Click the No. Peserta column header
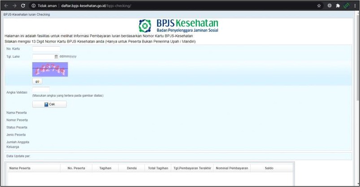 (76, 168)
